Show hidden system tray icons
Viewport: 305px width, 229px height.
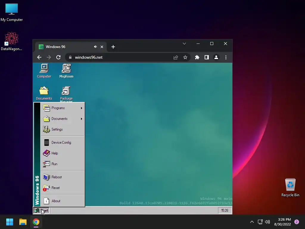coord(252,222)
